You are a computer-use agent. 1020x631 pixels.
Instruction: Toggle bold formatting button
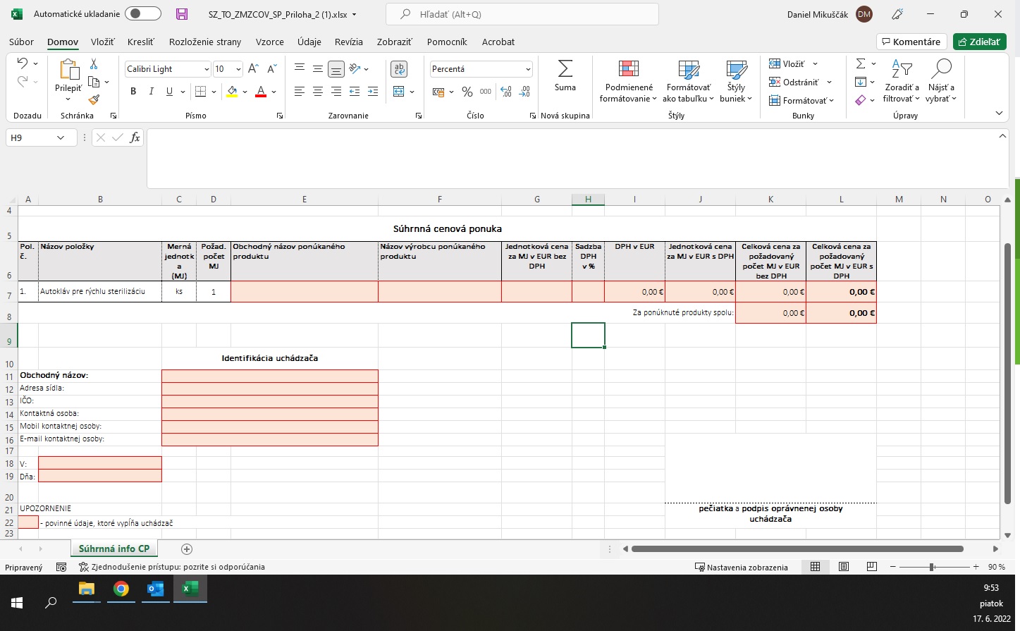point(133,92)
